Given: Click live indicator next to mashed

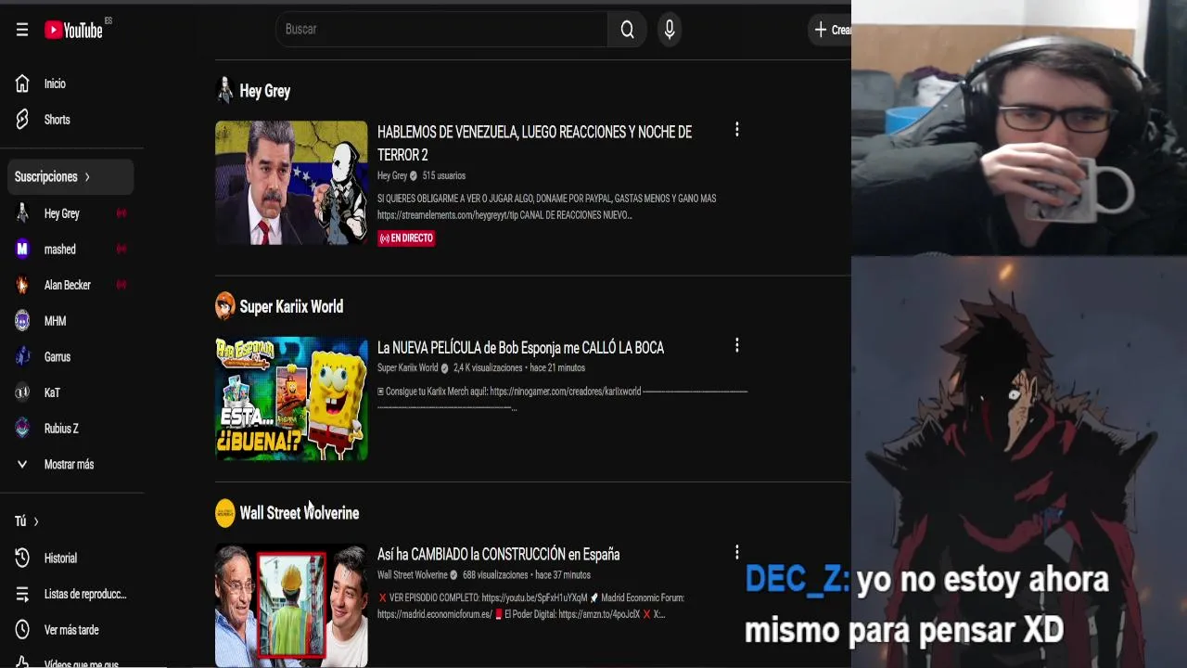Looking at the screenshot, I should tap(121, 249).
